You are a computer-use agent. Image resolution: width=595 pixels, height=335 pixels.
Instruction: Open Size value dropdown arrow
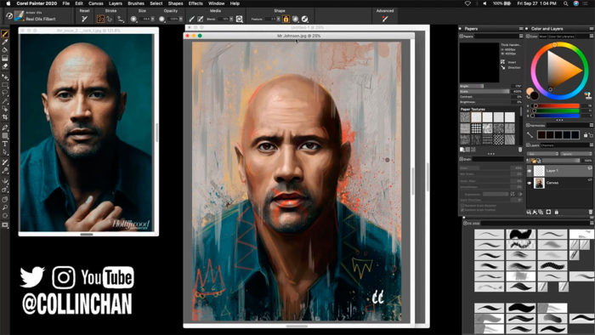[152, 19]
